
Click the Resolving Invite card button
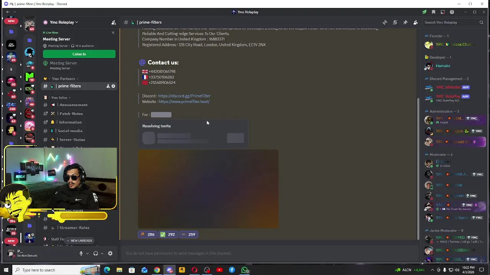coord(235,138)
